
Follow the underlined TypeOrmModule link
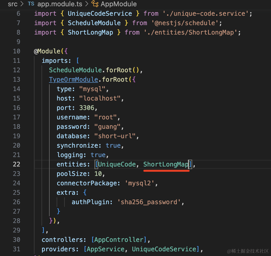coord(73,80)
